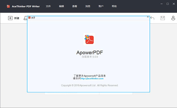This screenshot has height=108, width=177.
Task: Open the 文件 menu
Action: (x=48, y=6)
